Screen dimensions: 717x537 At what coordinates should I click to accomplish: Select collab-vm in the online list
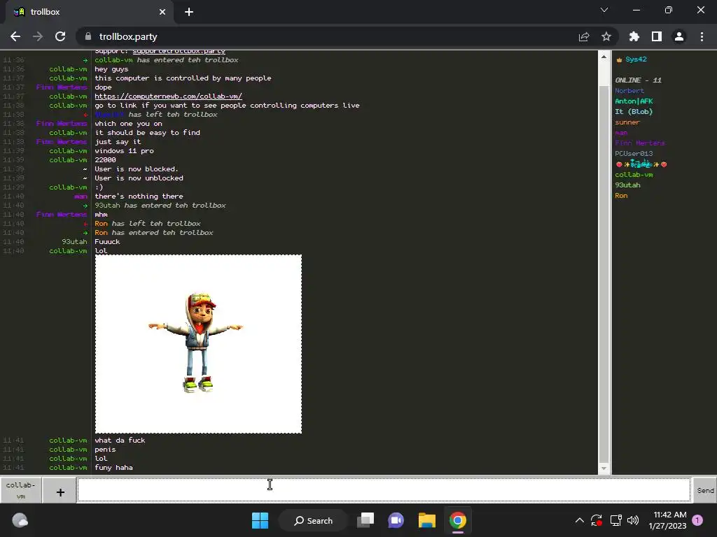(634, 175)
